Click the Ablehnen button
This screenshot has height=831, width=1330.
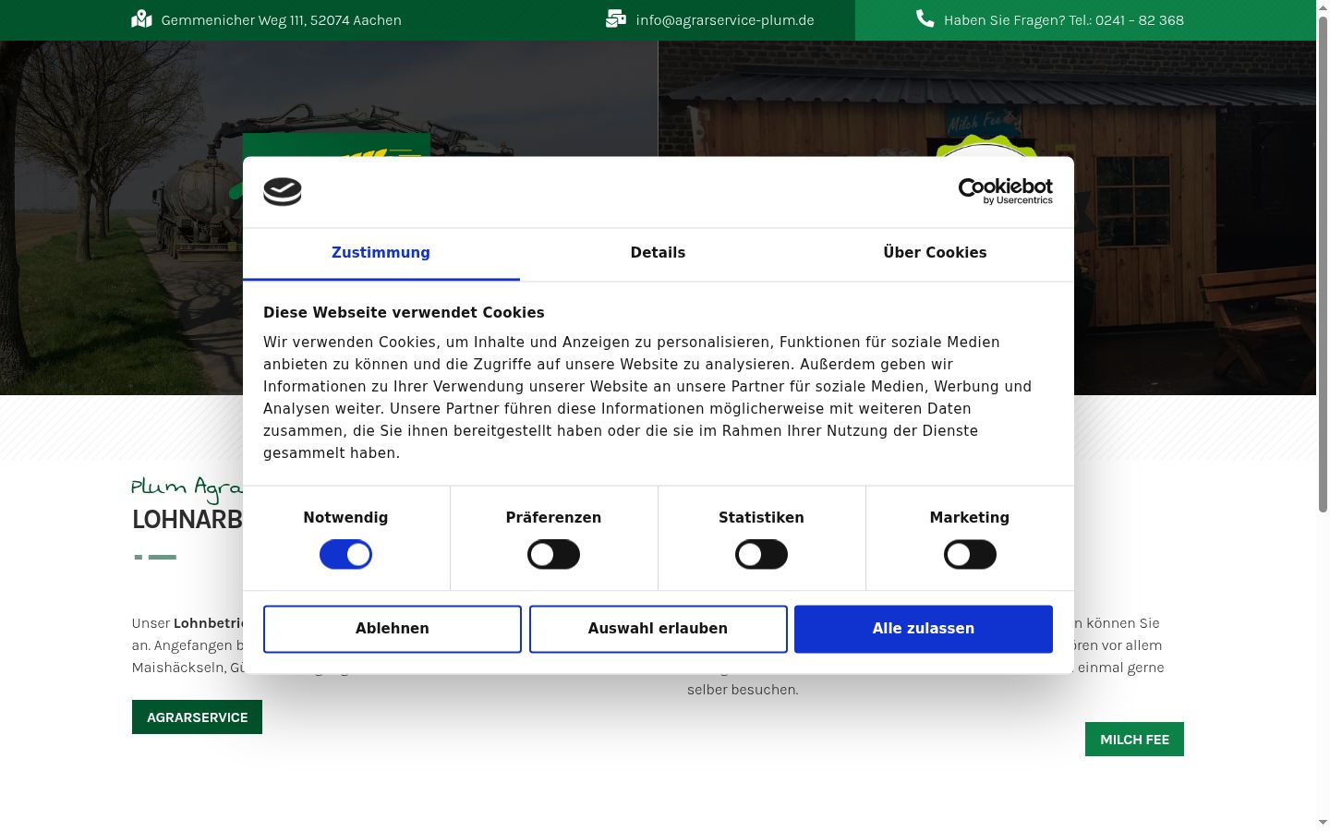(393, 629)
